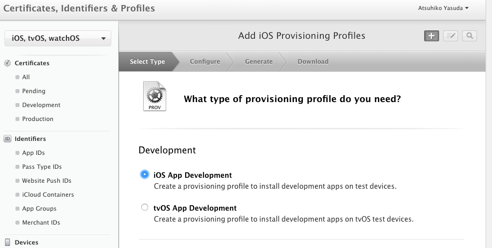Open All certificates list
Image resolution: width=492 pixels, height=248 pixels.
point(26,77)
